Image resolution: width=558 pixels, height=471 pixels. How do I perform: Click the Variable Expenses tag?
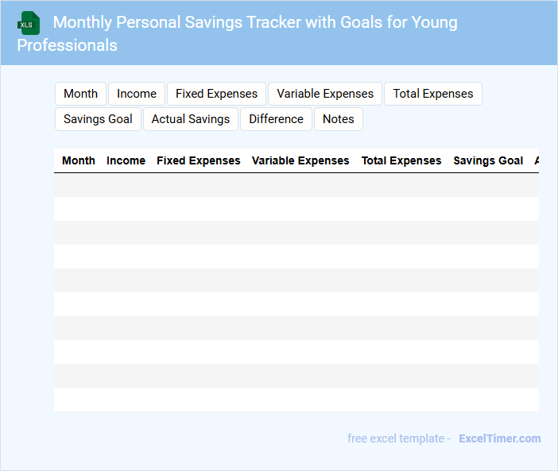tap(325, 94)
